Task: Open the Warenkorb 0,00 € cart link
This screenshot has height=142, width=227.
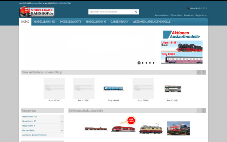Action: (x=199, y=8)
